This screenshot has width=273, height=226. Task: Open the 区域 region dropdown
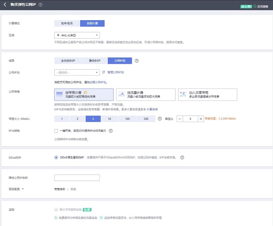coord(77,35)
